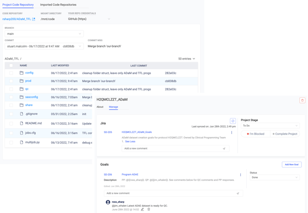This screenshot has width=308, height=213.
Task: Select the README.md row checkbox
Action: 11,123
